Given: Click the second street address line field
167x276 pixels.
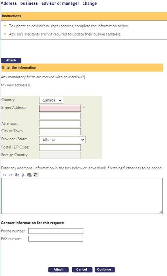Looking at the screenshot, I should [60, 116].
